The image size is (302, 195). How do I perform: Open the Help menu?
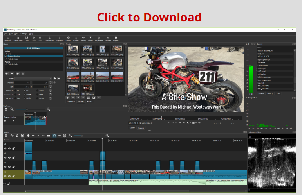point(31,34)
